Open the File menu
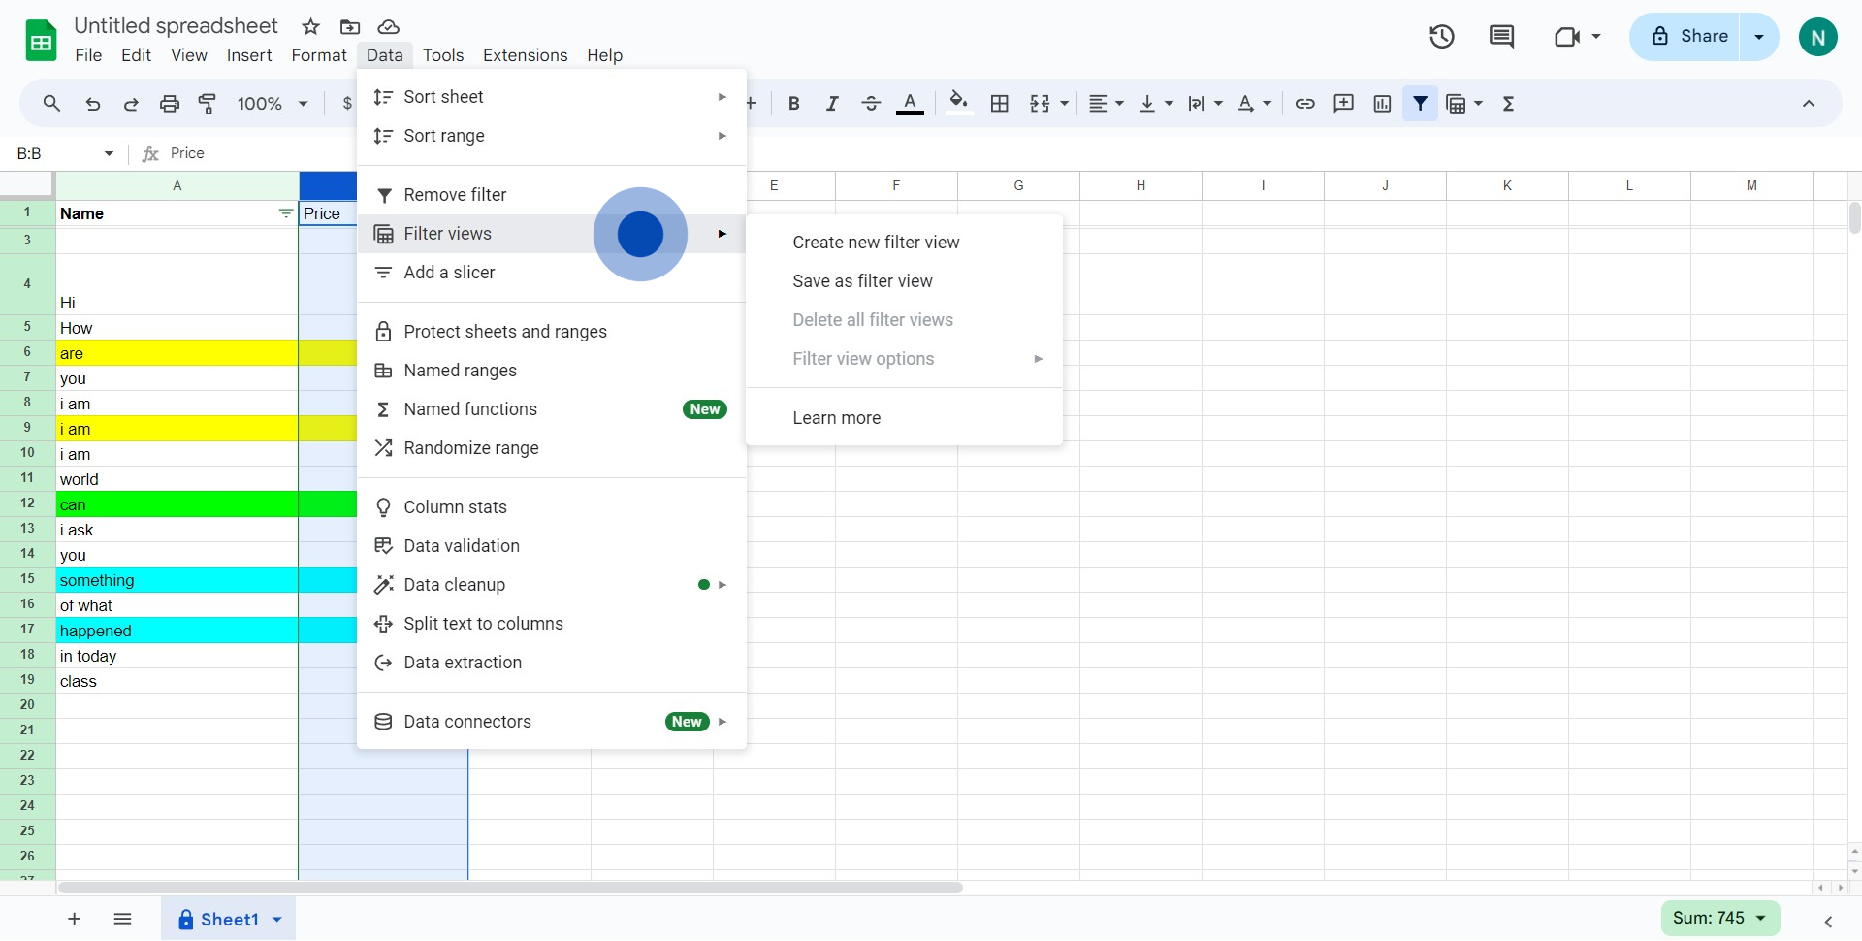Screen dimensions: 1862x941 [88, 55]
